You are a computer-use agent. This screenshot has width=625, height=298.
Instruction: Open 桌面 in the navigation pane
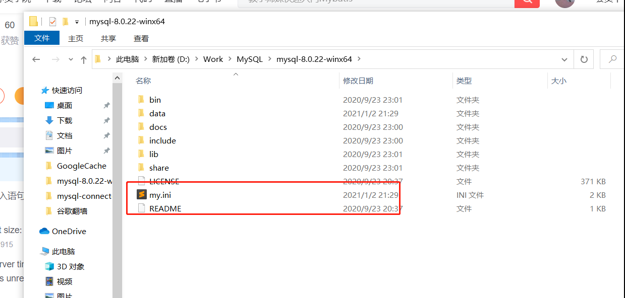[x=65, y=105]
